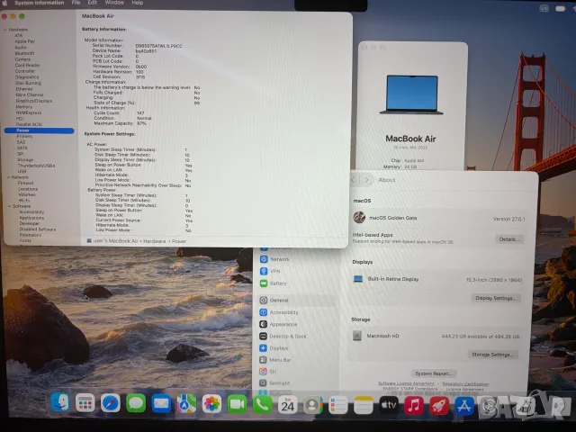The height and width of the screenshot is (432, 576).
Task: Open Reminders from the Dock
Action: click(338, 405)
